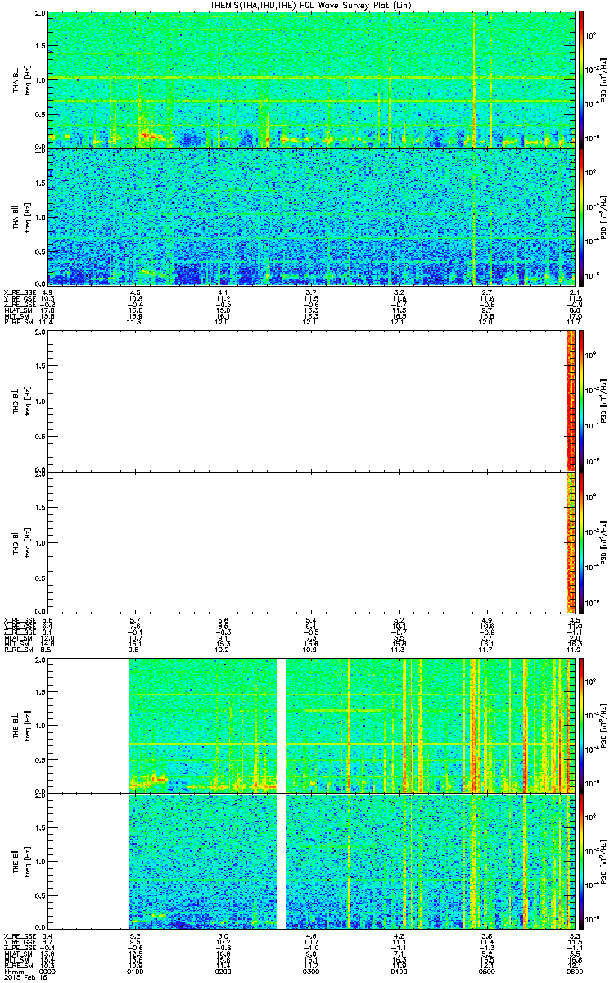
Task: Select the THA BL spectrogram panel
Action: [x=311, y=79]
